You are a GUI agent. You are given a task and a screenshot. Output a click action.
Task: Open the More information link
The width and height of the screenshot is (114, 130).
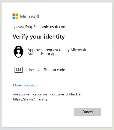click(x=26, y=85)
